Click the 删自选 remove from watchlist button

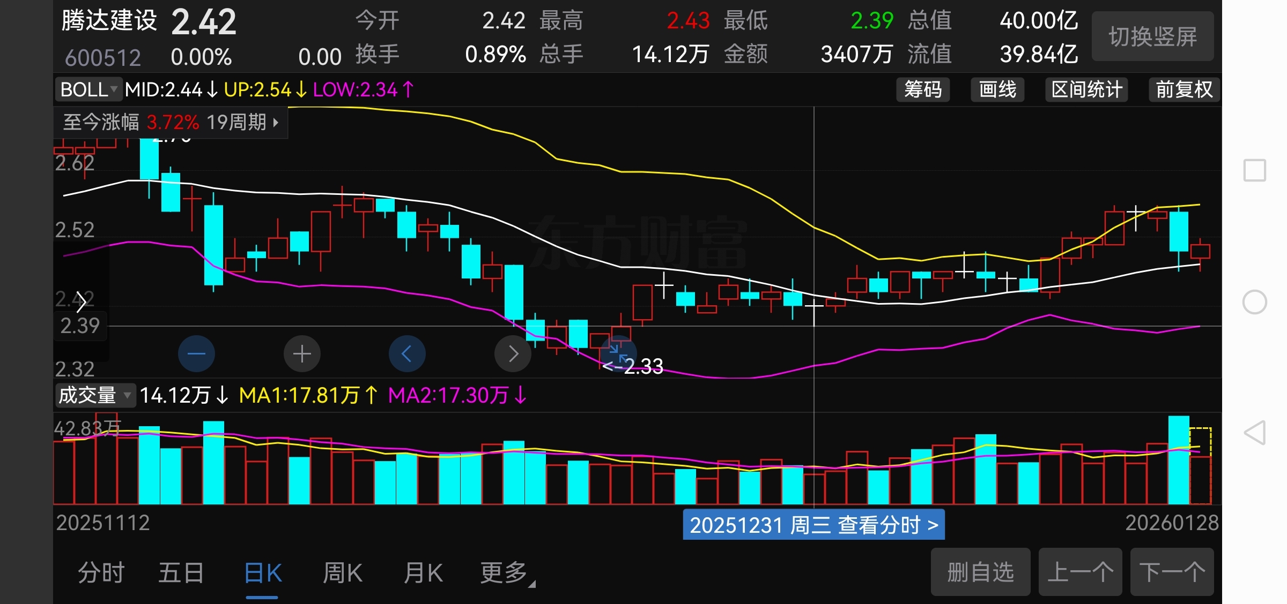coord(980,572)
